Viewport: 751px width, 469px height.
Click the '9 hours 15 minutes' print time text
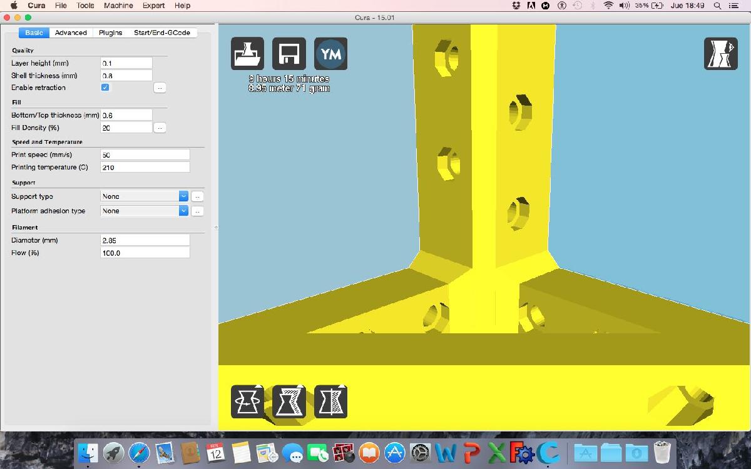[x=289, y=79]
